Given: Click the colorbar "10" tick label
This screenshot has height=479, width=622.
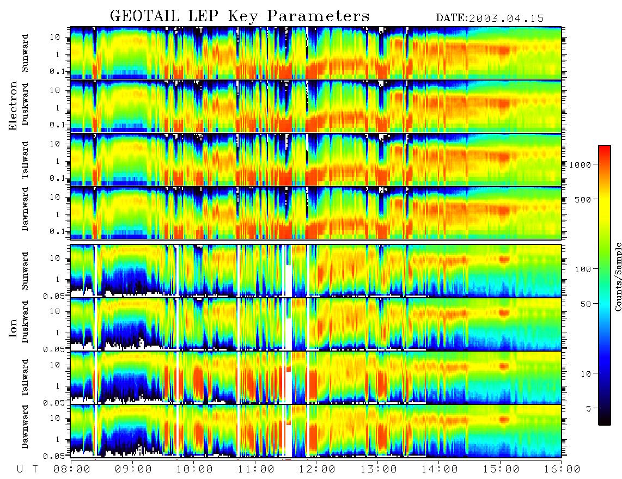Looking at the screenshot, I should point(586,373).
